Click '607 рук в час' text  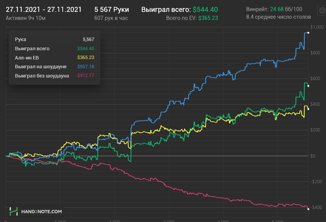click(x=111, y=18)
